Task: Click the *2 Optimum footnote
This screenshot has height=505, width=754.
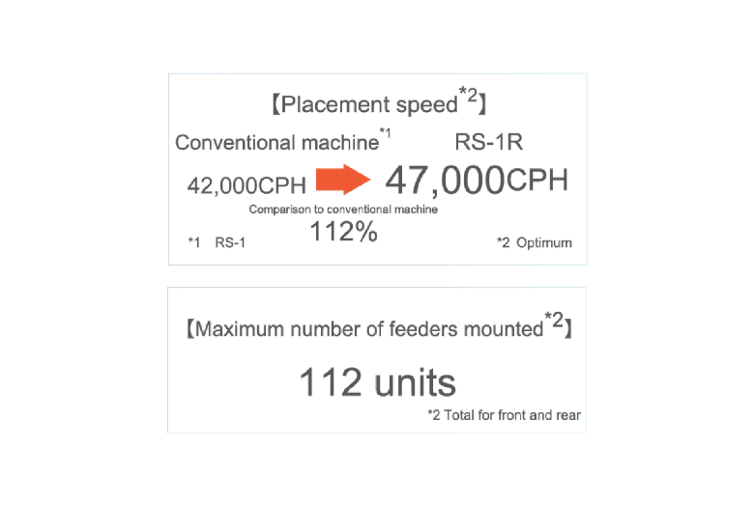Action: pos(535,242)
